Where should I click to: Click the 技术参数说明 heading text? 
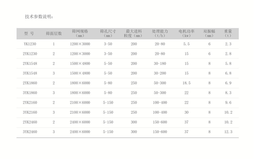39,17
